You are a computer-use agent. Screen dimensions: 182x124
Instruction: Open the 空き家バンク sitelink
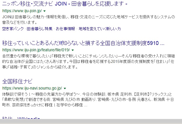coord(13,29)
